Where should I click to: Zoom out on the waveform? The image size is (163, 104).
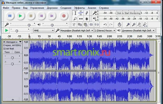134,25
